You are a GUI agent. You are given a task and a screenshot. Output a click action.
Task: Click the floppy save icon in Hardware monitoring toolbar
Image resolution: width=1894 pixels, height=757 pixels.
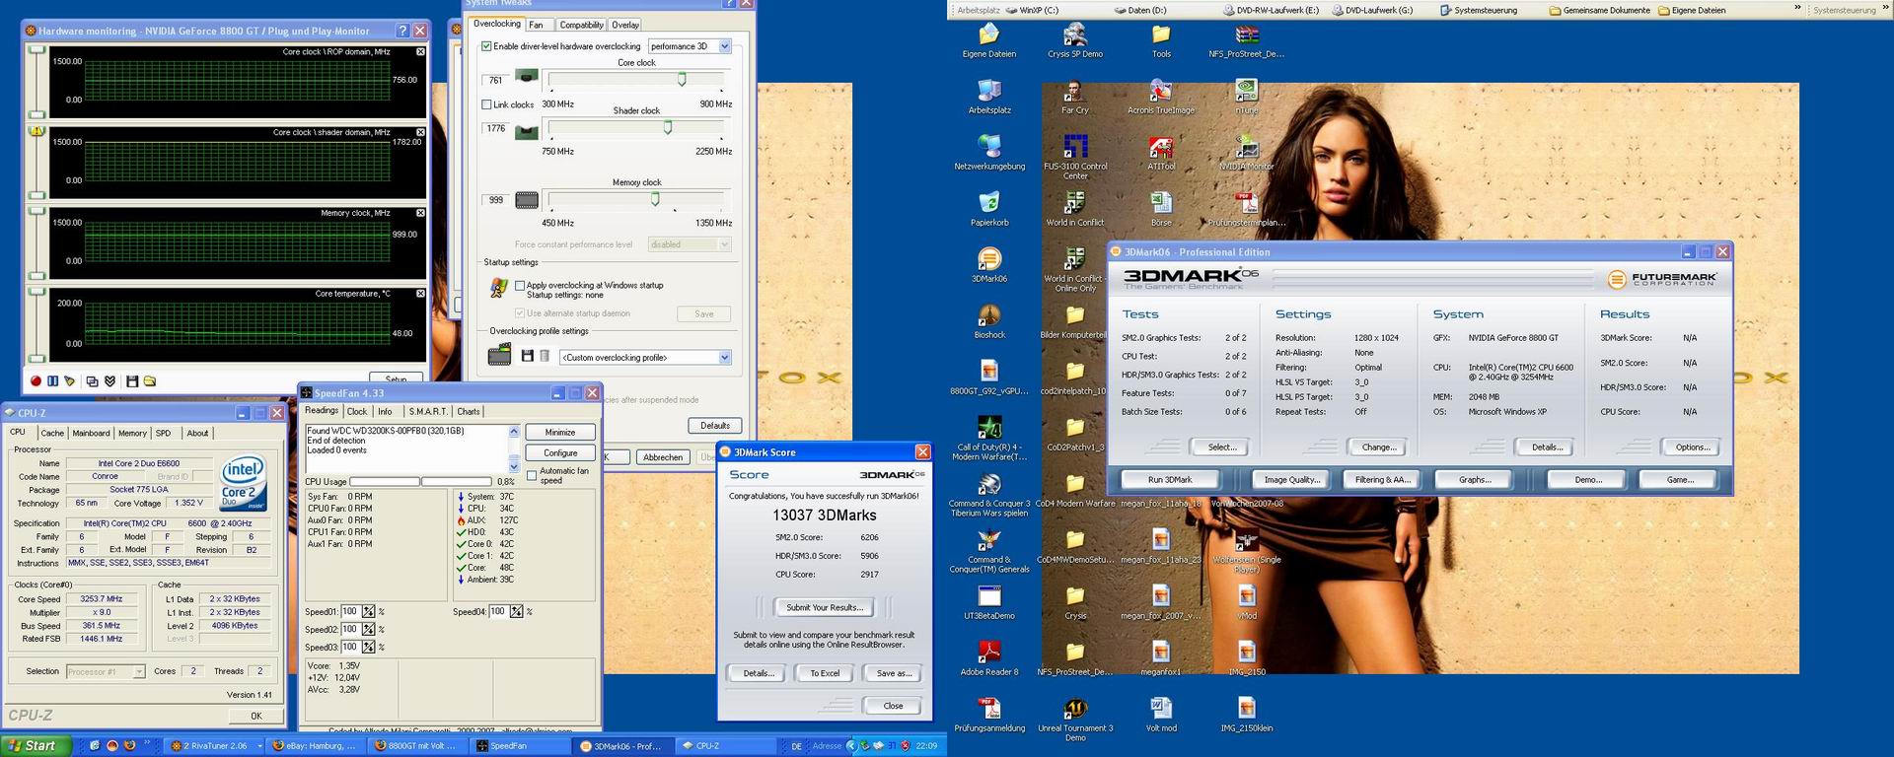pyautogui.click(x=132, y=381)
